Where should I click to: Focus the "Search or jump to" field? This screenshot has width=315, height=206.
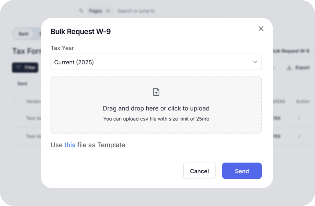pos(161,11)
